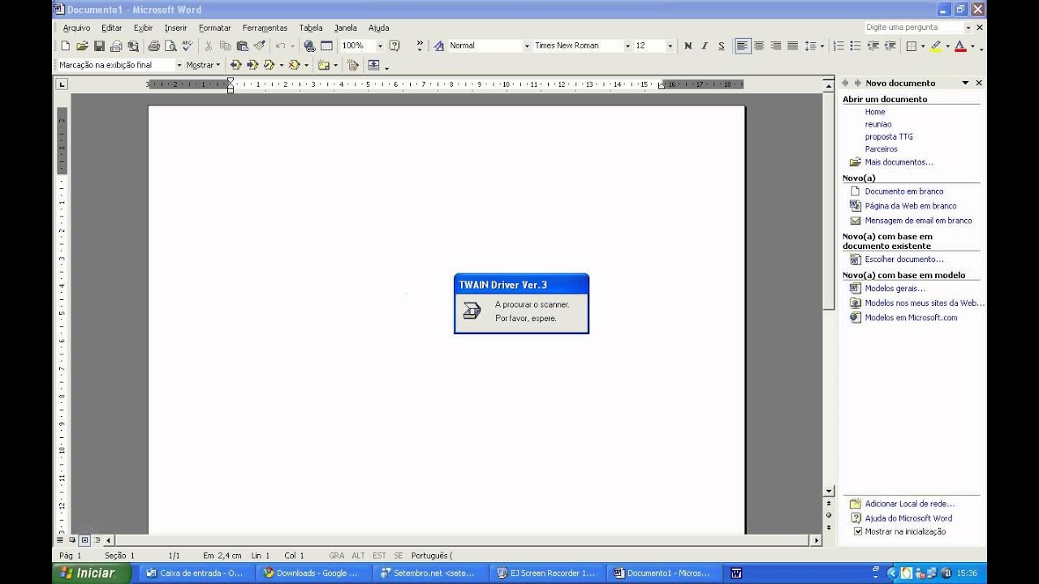Open the Ferramentas menu

tap(265, 28)
